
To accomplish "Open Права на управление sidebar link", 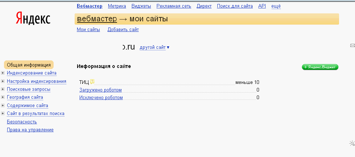I will click(x=30, y=130).
